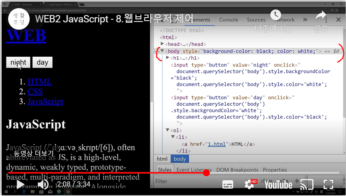Expand the head element node
This screenshot has height=196, width=346.
tap(162, 44)
